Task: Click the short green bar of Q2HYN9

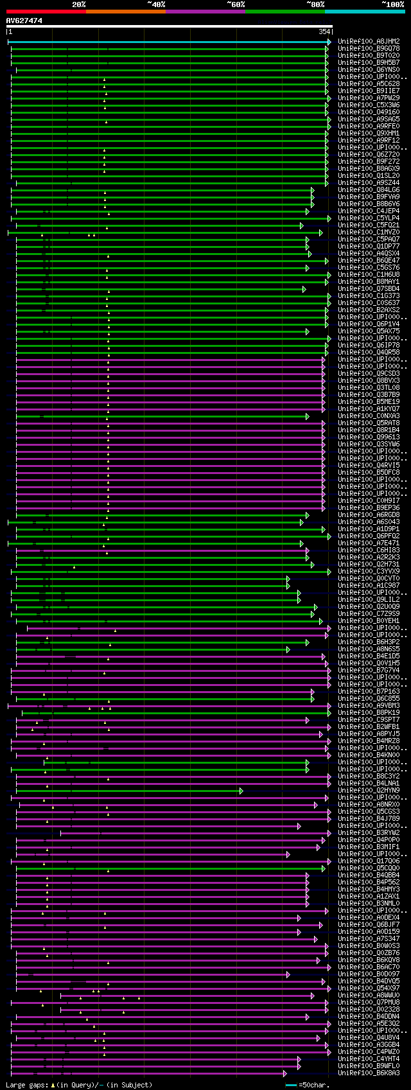Action: 129,791
